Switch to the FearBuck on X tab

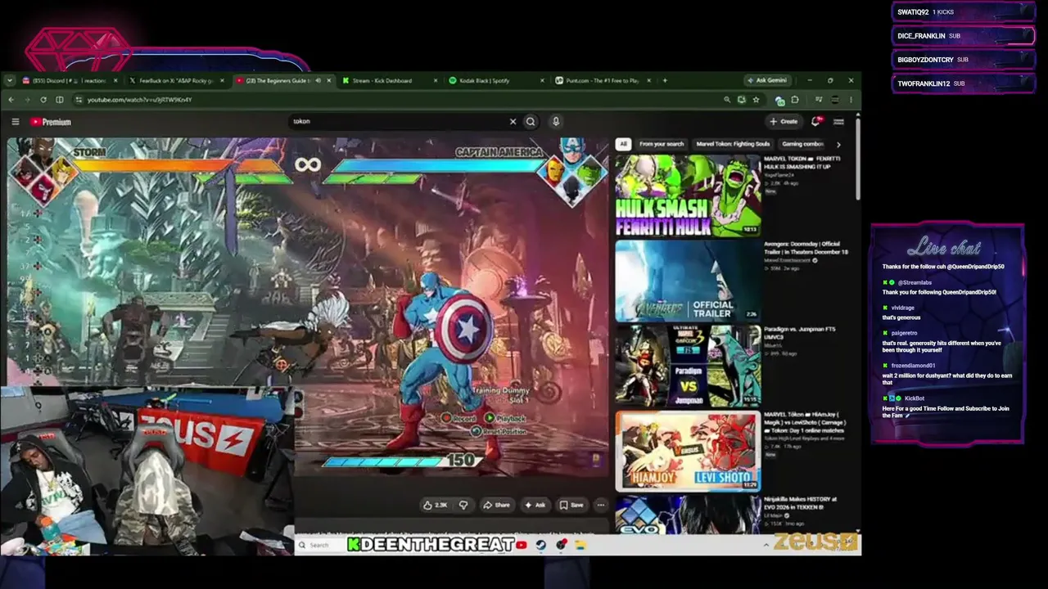click(x=176, y=80)
